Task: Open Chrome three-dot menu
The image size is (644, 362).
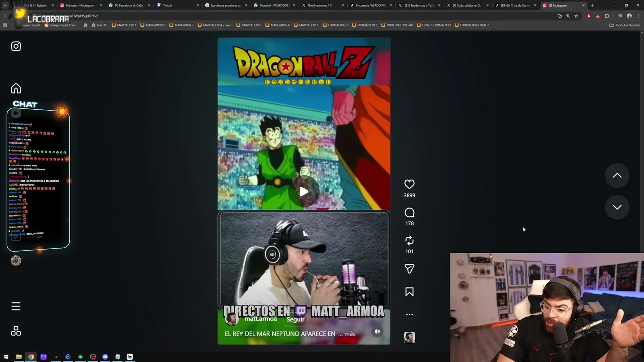Action: (x=638, y=16)
